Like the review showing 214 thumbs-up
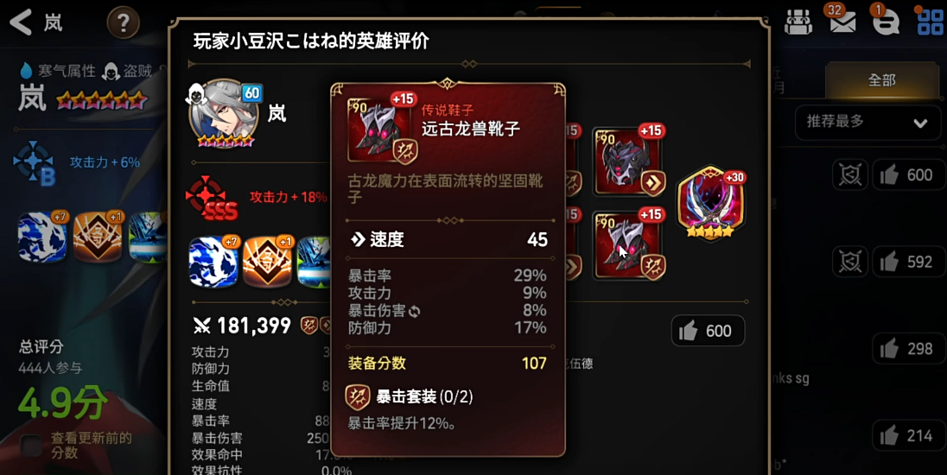The image size is (947, 475). [x=908, y=435]
